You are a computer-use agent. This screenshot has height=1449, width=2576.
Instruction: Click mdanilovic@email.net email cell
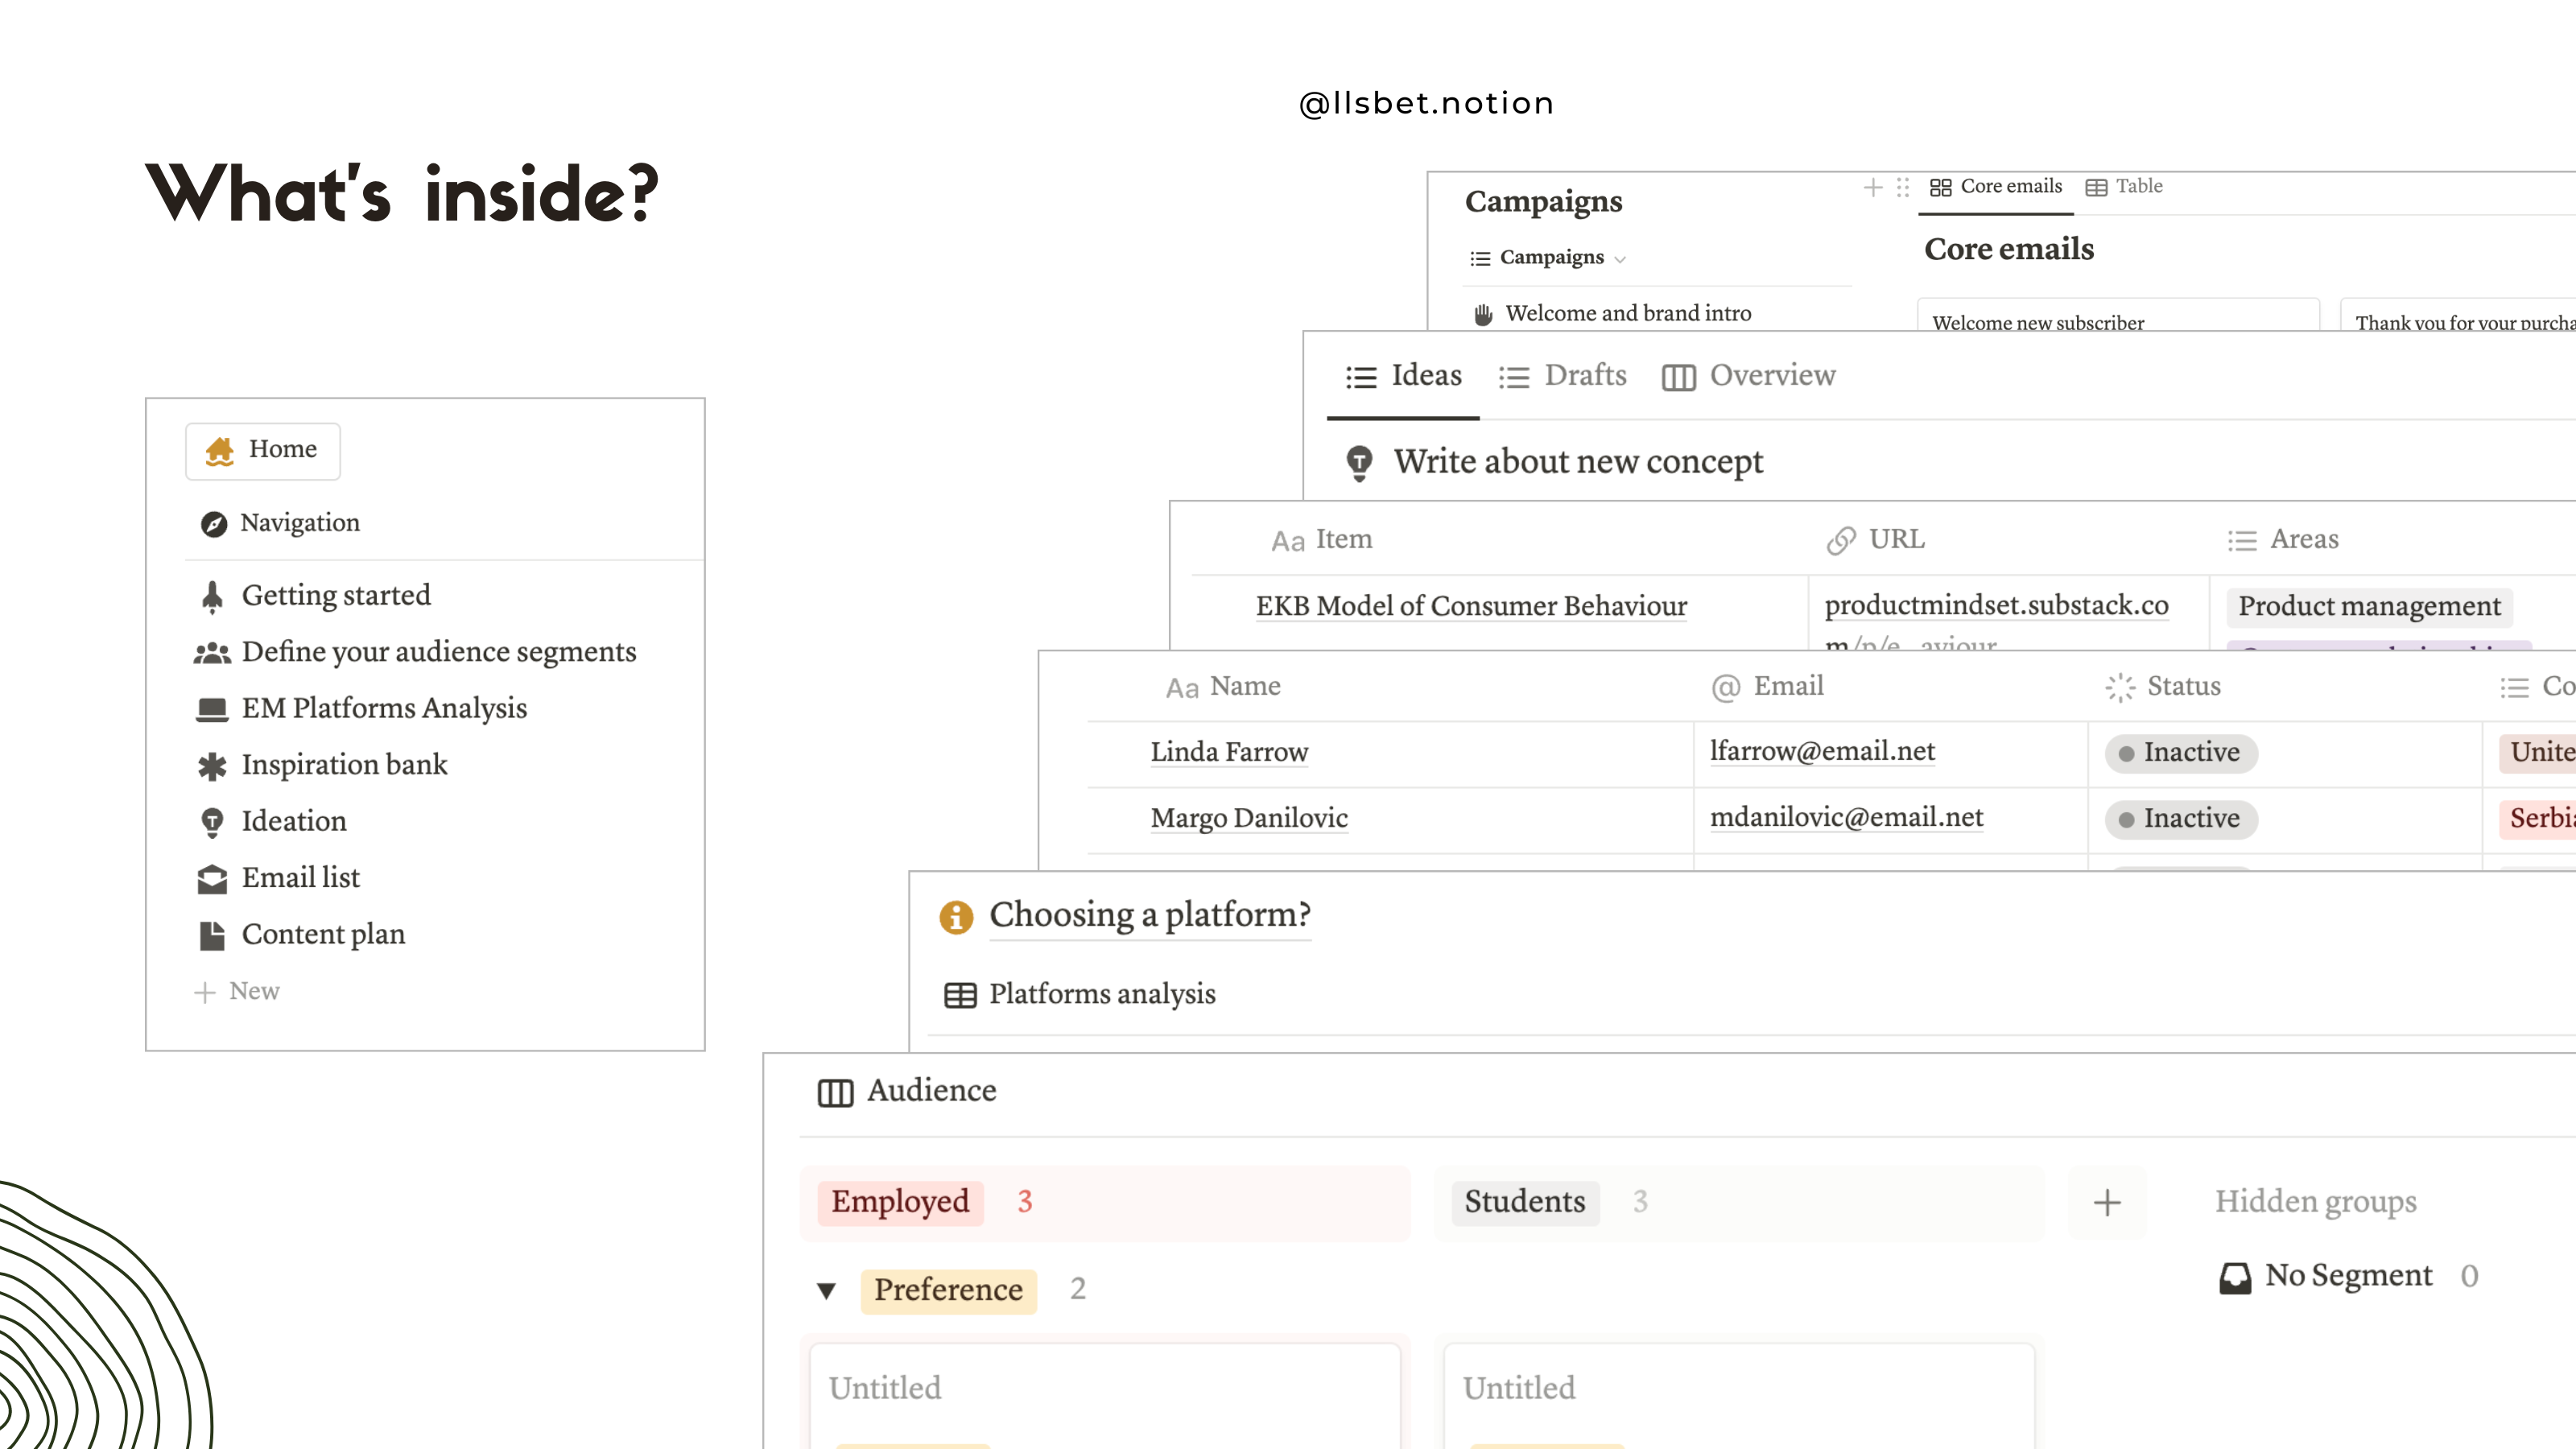coord(1846,818)
